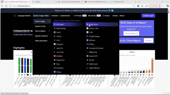
Task: Click the FLUX model icon
Action: click(87, 32)
